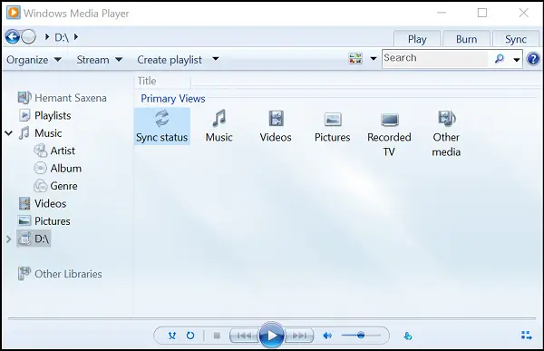Expand the arrow after D:\ in breadcrumb
Screen dimensions: 544x351
tap(76, 36)
